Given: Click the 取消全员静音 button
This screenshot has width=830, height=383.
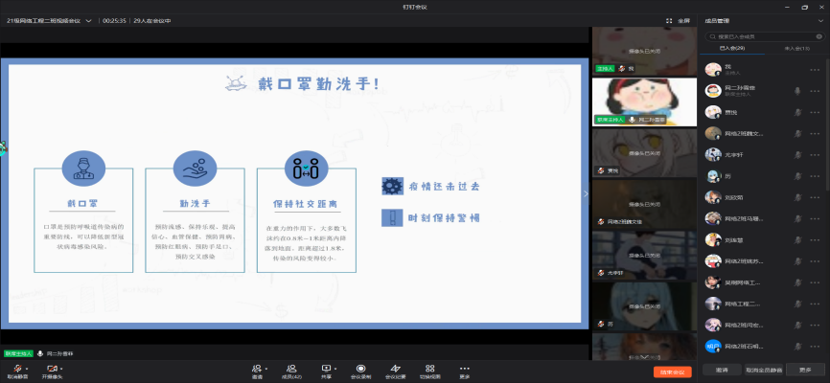Looking at the screenshot, I should [x=764, y=369].
